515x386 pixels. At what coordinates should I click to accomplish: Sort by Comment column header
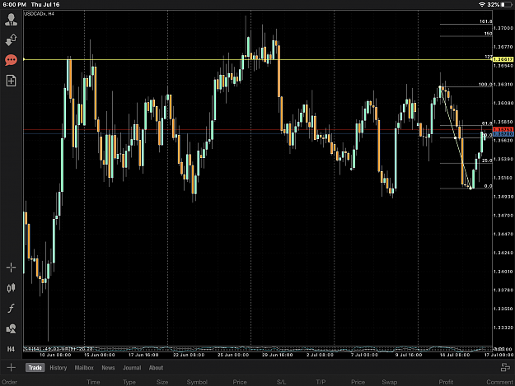(499, 382)
